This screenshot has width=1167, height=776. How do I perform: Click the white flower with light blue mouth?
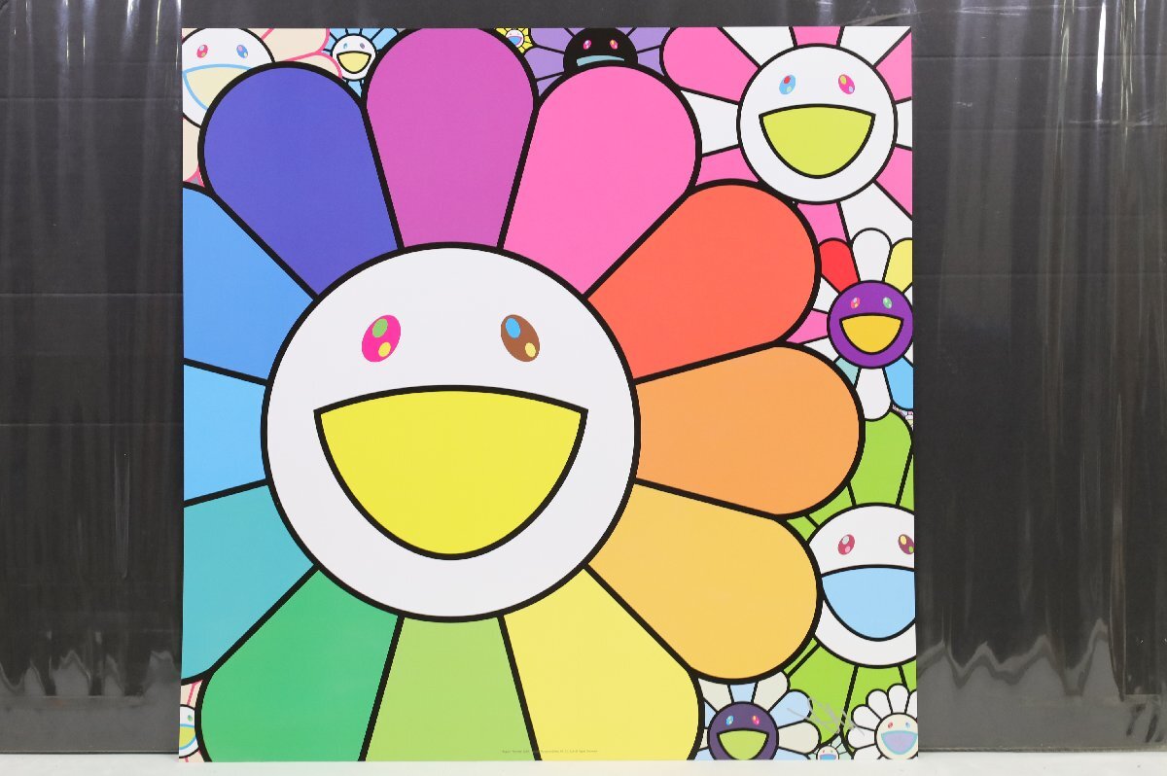point(862,583)
